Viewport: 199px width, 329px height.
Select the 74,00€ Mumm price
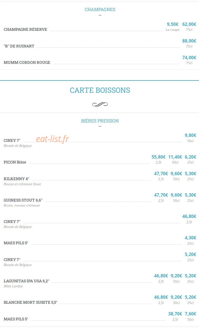(x=189, y=57)
